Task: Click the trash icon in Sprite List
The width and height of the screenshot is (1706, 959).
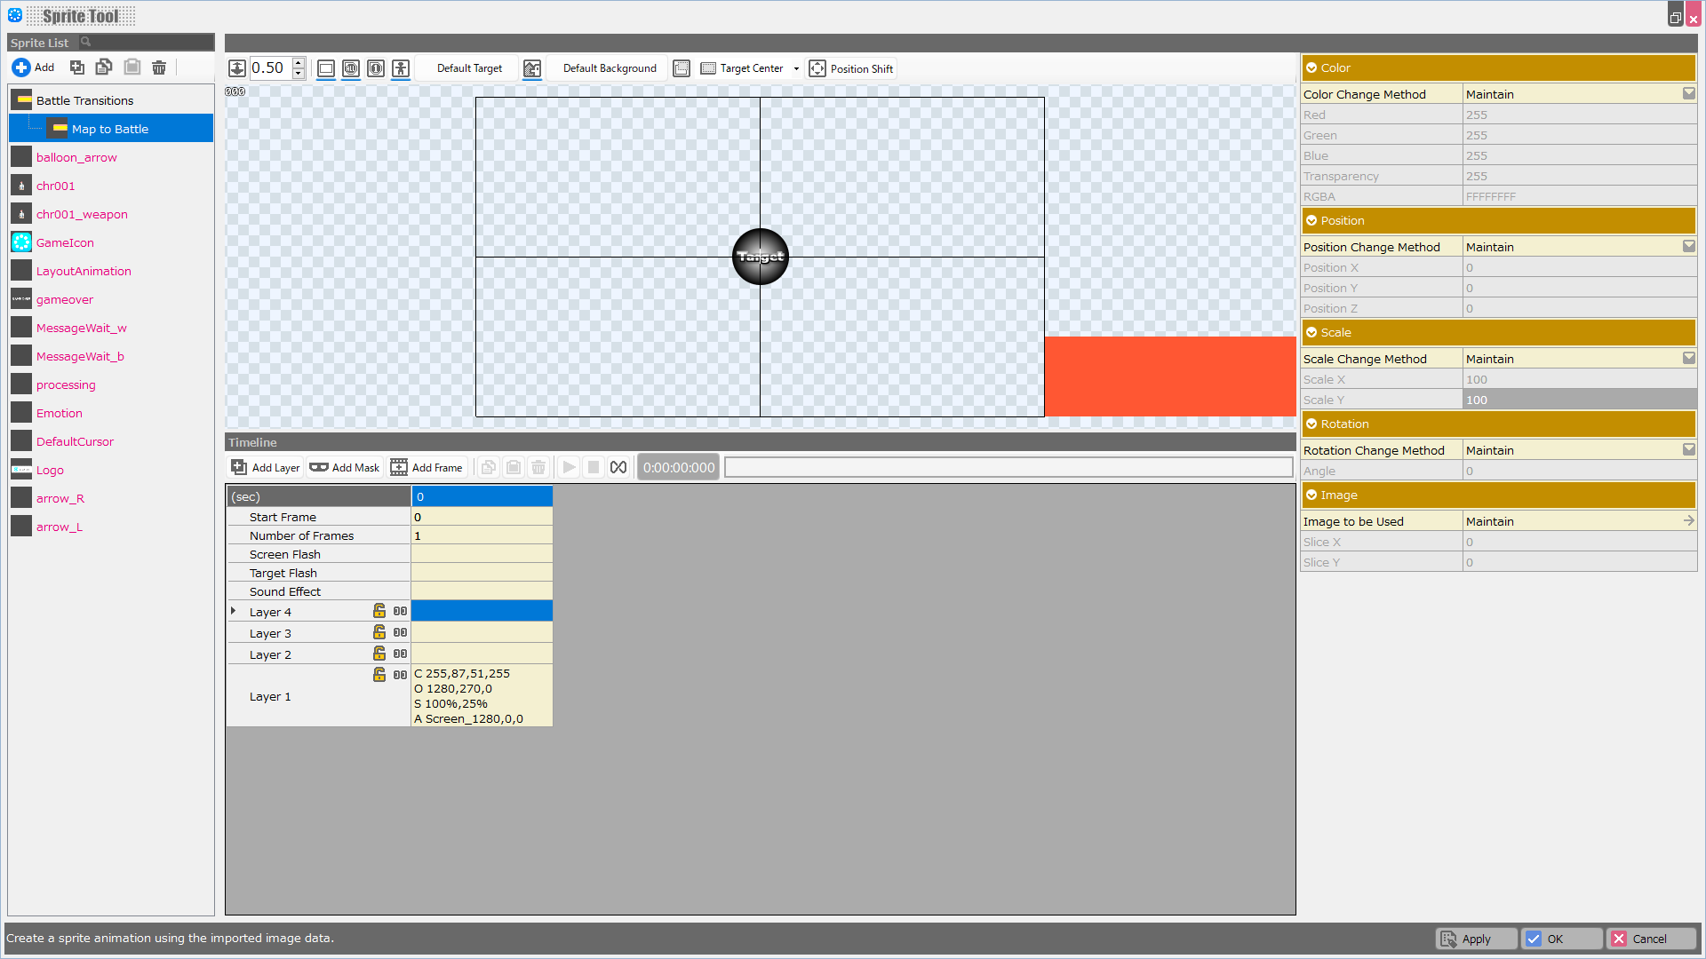Action: click(x=159, y=67)
